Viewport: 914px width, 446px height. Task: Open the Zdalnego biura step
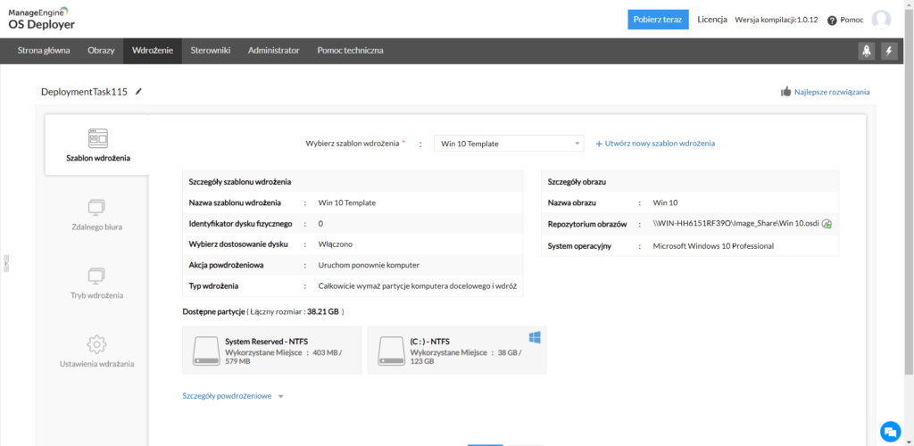(x=97, y=215)
